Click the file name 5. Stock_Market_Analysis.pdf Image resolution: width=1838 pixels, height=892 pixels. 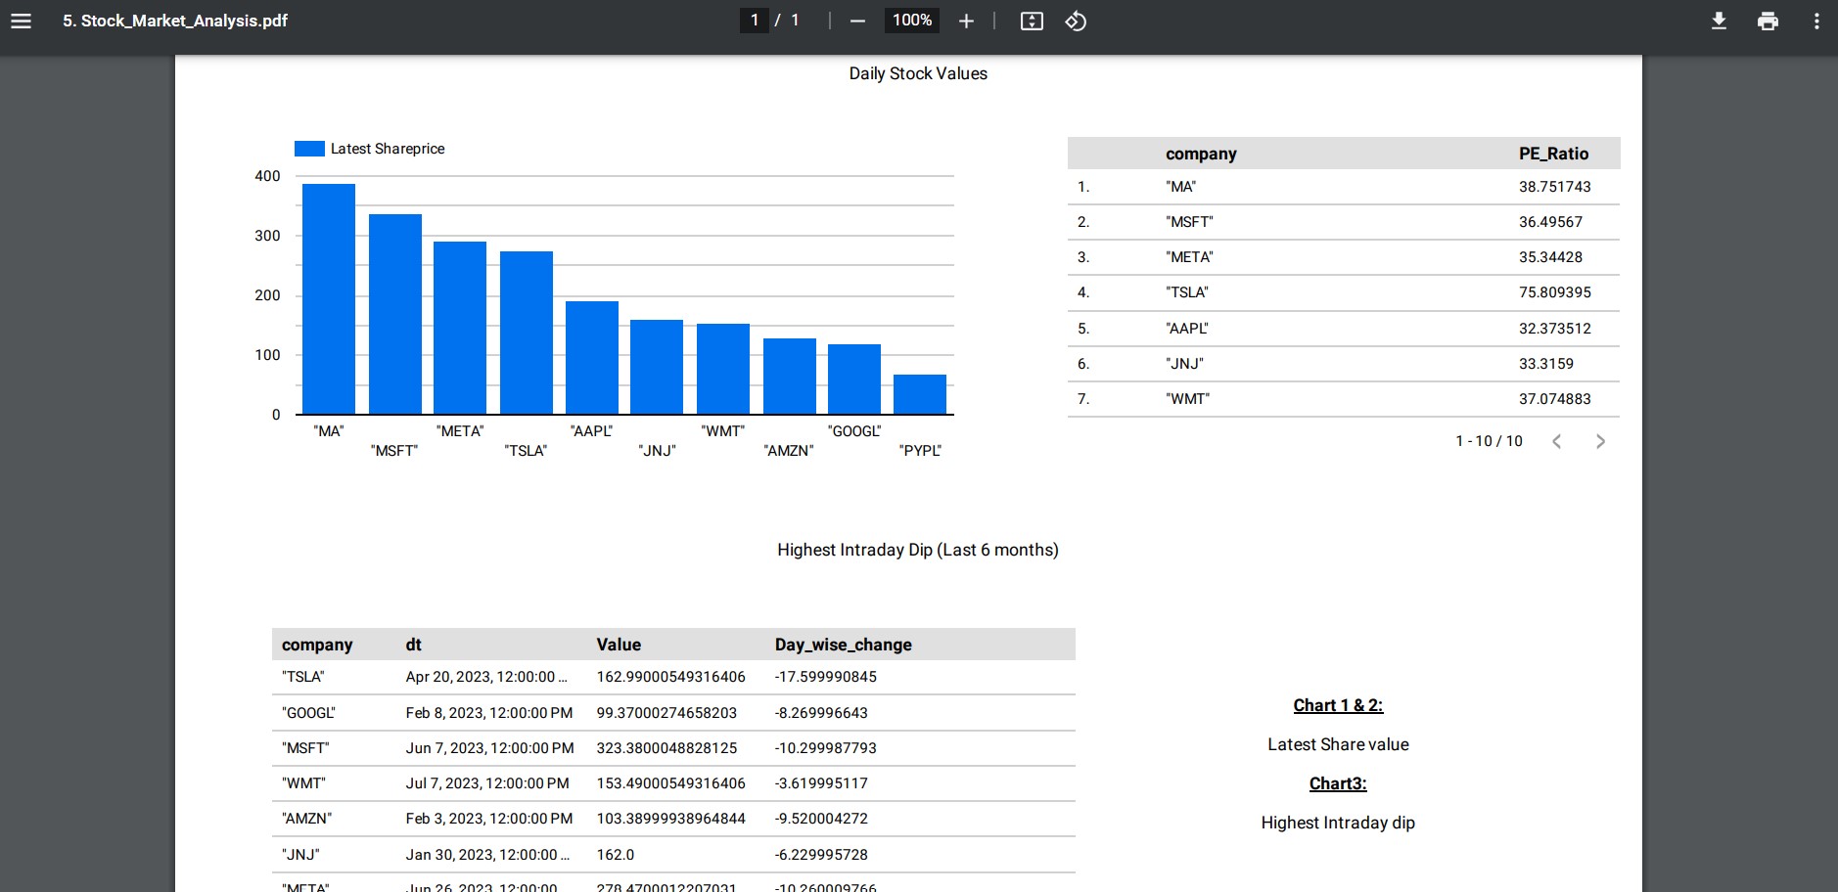click(175, 21)
